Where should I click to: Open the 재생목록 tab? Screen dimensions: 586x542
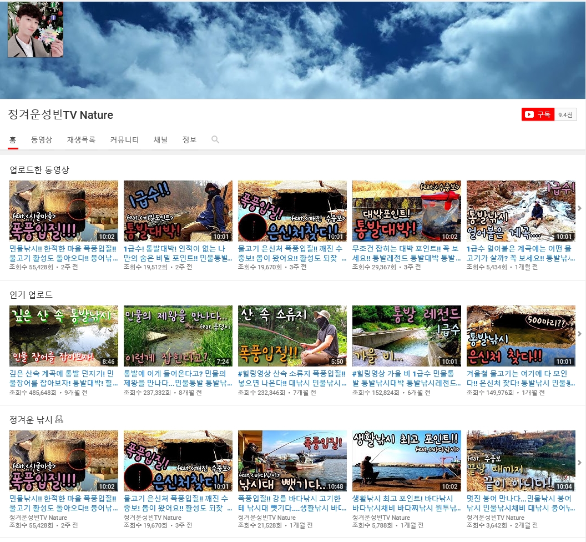tap(81, 140)
